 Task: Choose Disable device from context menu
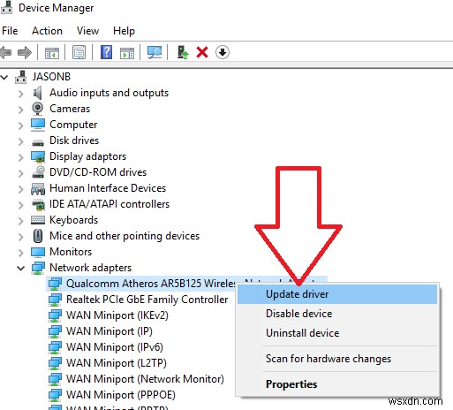point(337,314)
